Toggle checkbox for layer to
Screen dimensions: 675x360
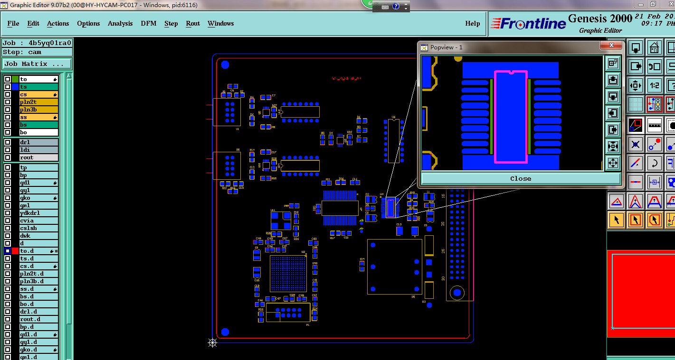(8, 79)
